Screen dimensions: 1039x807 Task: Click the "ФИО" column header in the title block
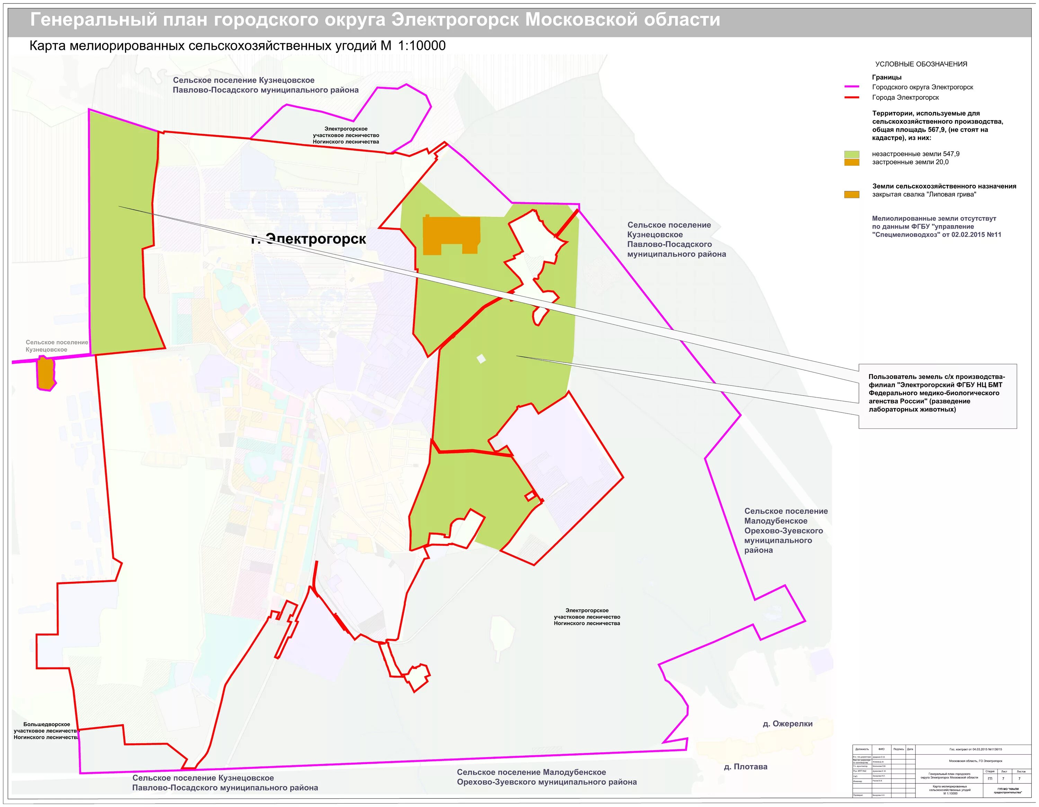pos(881,749)
